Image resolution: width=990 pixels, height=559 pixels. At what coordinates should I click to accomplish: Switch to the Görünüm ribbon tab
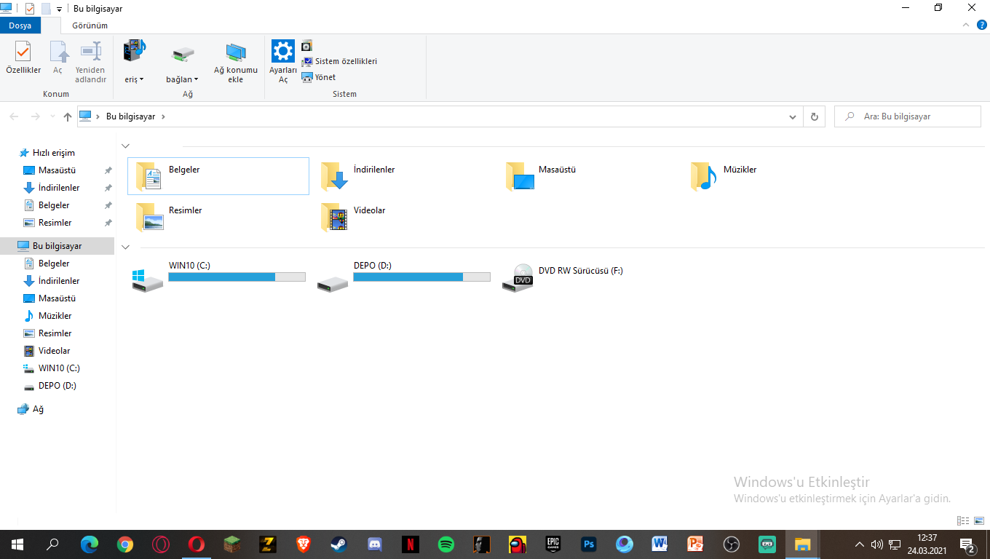(x=90, y=25)
